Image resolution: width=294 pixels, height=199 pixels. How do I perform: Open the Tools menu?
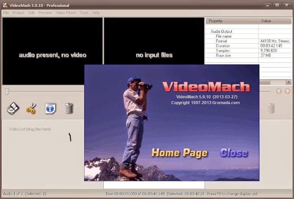tap(84, 13)
